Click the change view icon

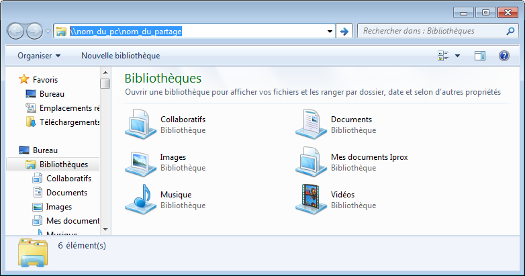[443, 56]
